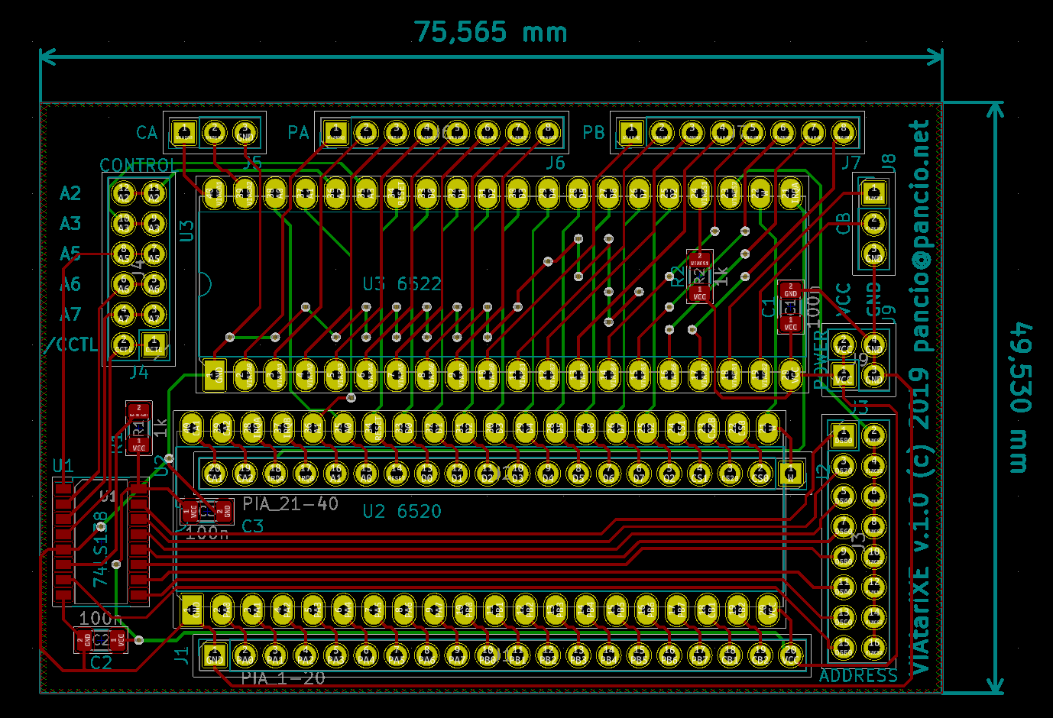
Task: Click the red C1 capacitor footprint
Action: (x=790, y=307)
